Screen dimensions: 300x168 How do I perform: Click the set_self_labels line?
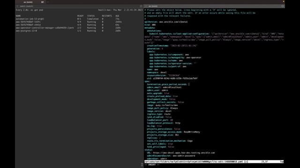coord(160,144)
